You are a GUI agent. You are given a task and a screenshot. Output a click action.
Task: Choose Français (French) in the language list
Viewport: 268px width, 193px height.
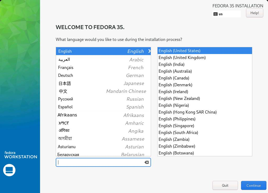tap(103, 67)
